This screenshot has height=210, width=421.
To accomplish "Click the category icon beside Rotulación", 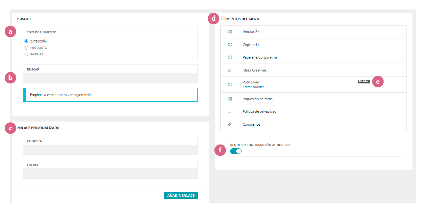I will click(230, 32).
